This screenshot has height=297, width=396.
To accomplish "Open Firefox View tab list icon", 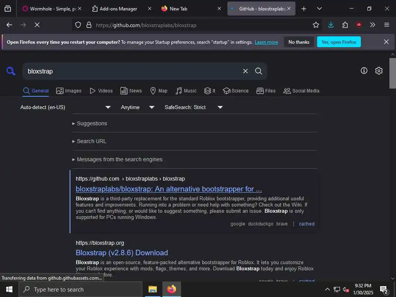I will (8, 9).
